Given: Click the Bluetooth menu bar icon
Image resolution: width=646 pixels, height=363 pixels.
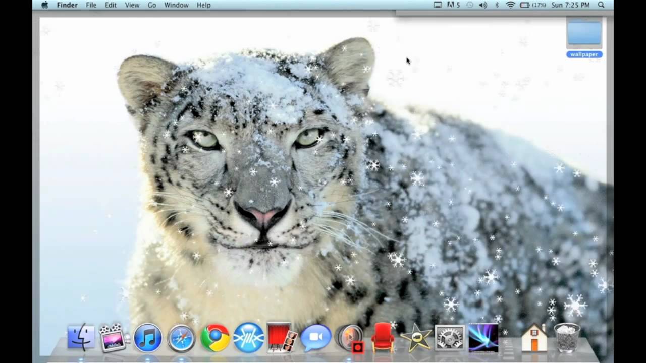Looking at the screenshot, I should coord(497,5).
